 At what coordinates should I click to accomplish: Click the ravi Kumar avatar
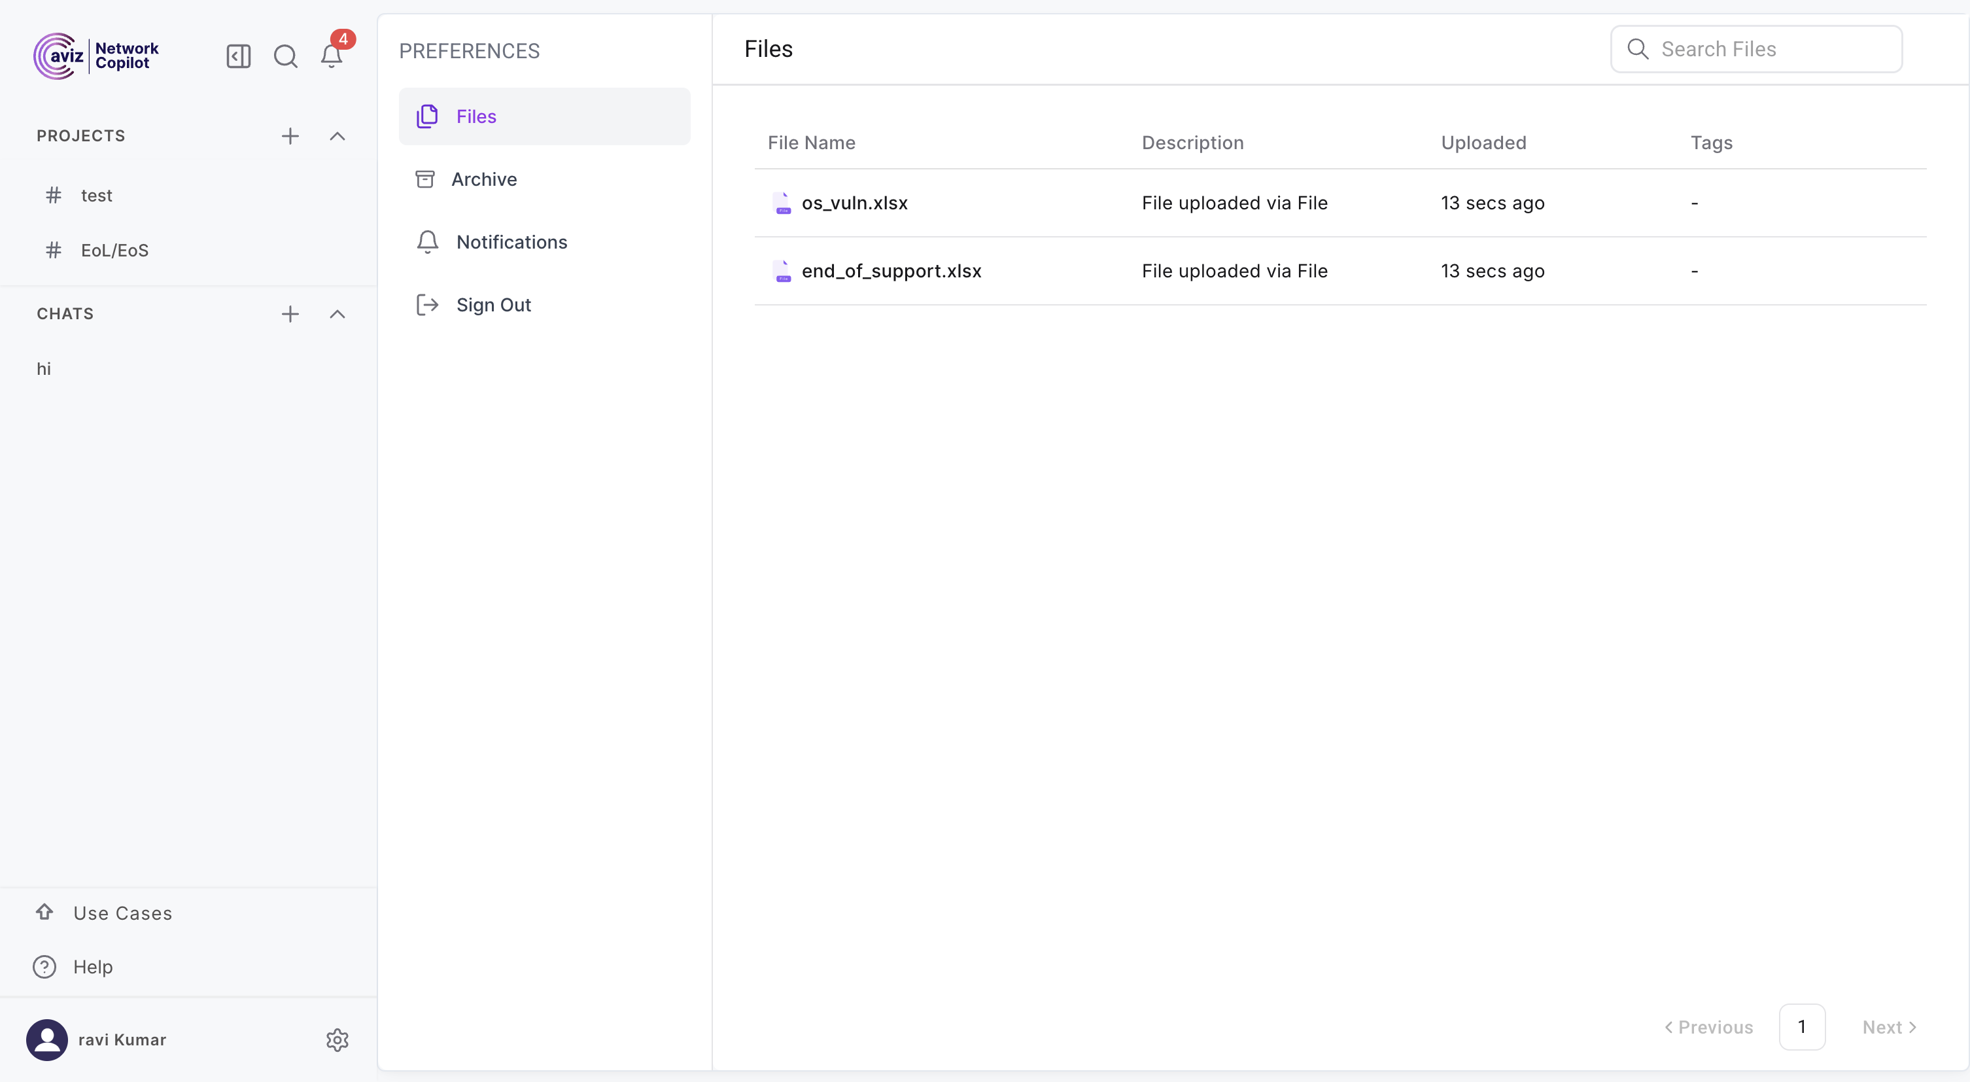46,1039
